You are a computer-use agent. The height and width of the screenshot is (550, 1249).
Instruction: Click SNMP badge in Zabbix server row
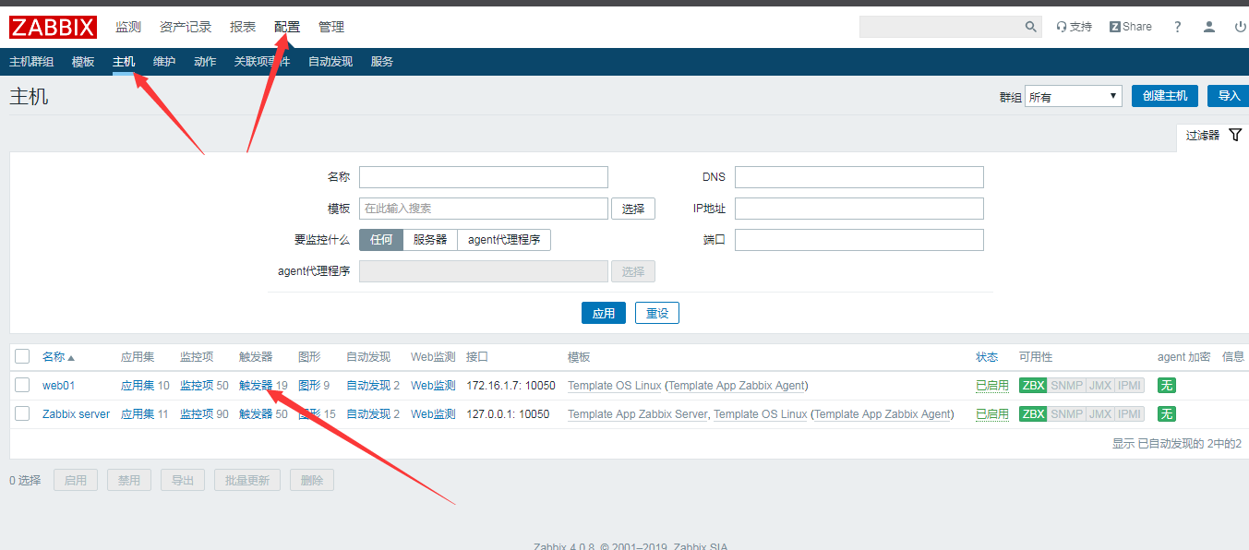point(1066,414)
